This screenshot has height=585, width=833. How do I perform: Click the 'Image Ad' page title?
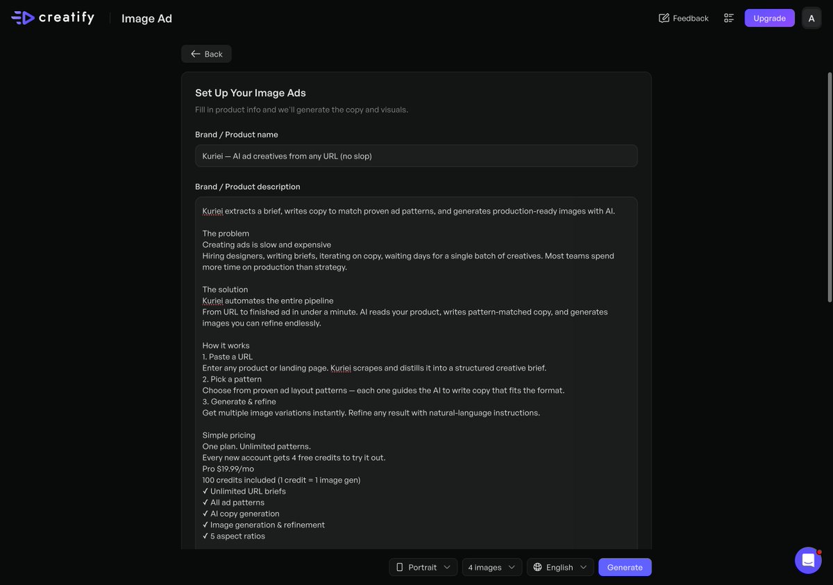pyautogui.click(x=146, y=19)
